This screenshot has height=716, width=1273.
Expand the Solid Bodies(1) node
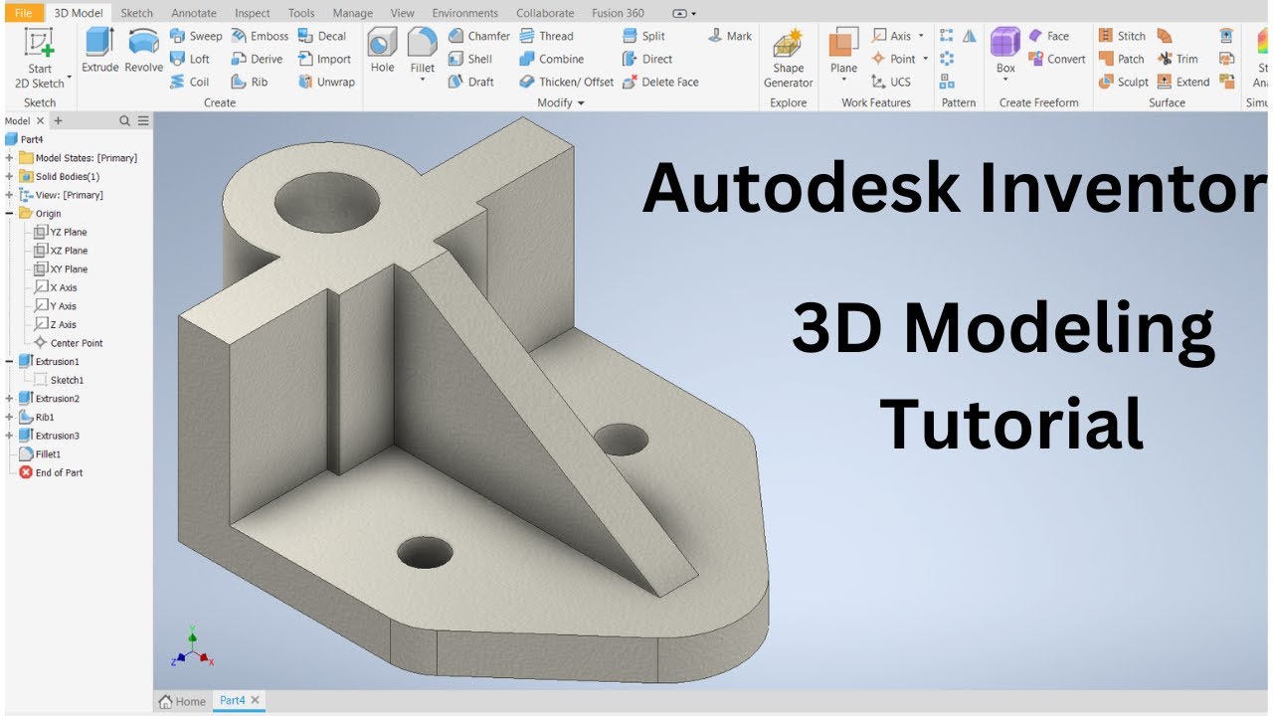click(x=9, y=176)
